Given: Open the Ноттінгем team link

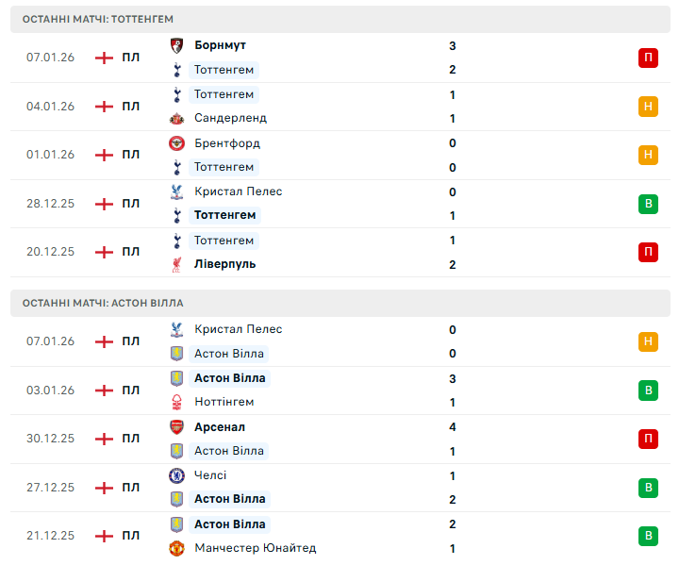Looking at the screenshot, I should tap(224, 402).
